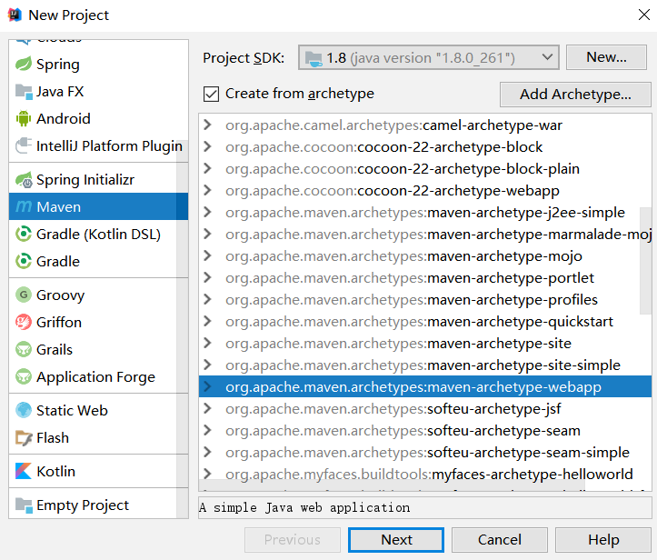Click the archetype list horizontal scrollbar
The width and height of the screenshot is (657, 560).
[392, 485]
